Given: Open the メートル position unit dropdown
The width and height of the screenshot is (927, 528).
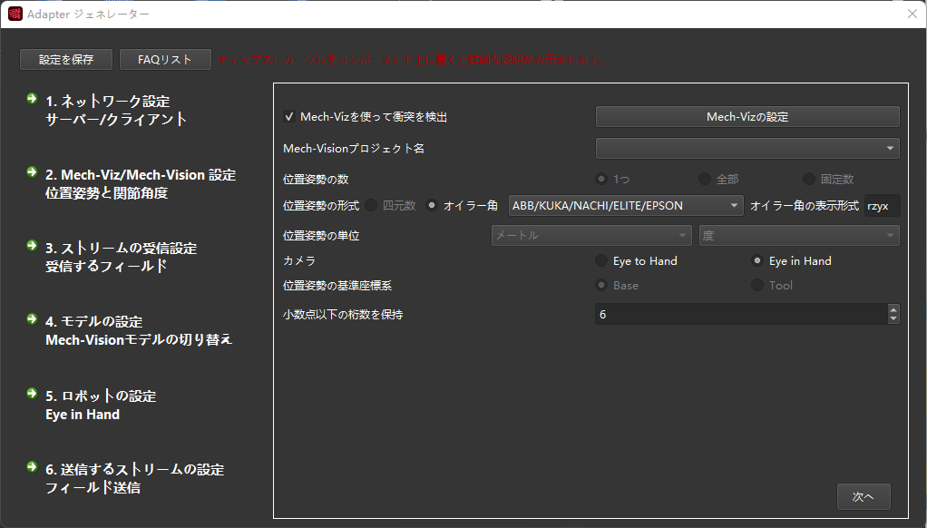Looking at the screenshot, I should (x=591, y=235).
